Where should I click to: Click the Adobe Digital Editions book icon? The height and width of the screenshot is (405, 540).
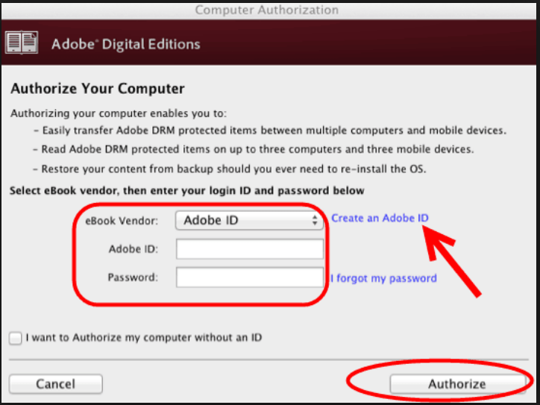coord(22,43)
